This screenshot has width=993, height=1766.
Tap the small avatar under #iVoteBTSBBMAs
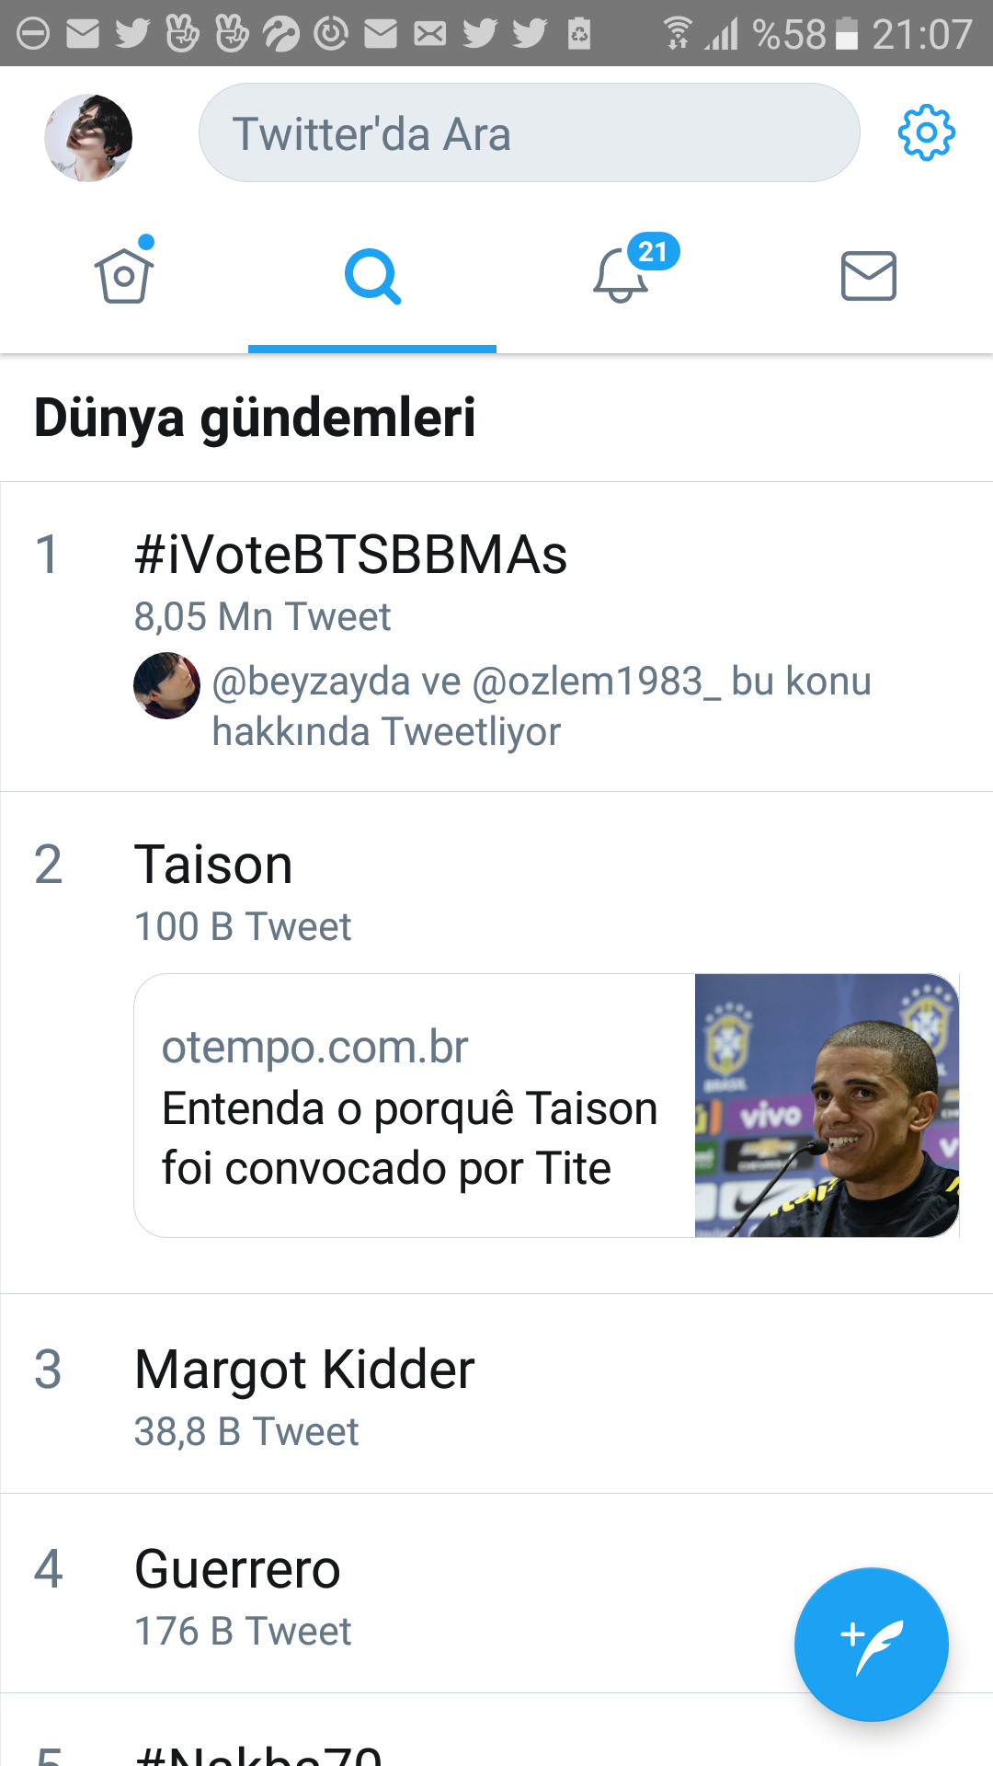[166, 686]
